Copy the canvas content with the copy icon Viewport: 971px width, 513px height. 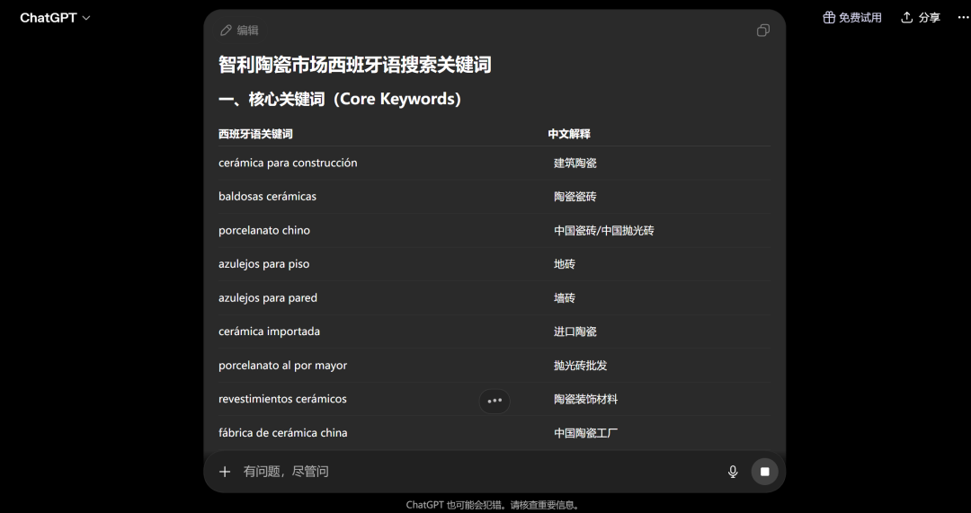pos(763,31)
